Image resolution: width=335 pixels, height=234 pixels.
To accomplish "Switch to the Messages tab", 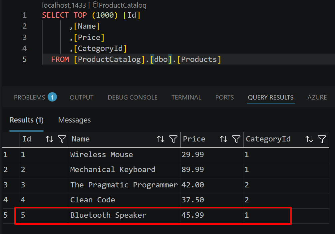I will coord(74,120).
